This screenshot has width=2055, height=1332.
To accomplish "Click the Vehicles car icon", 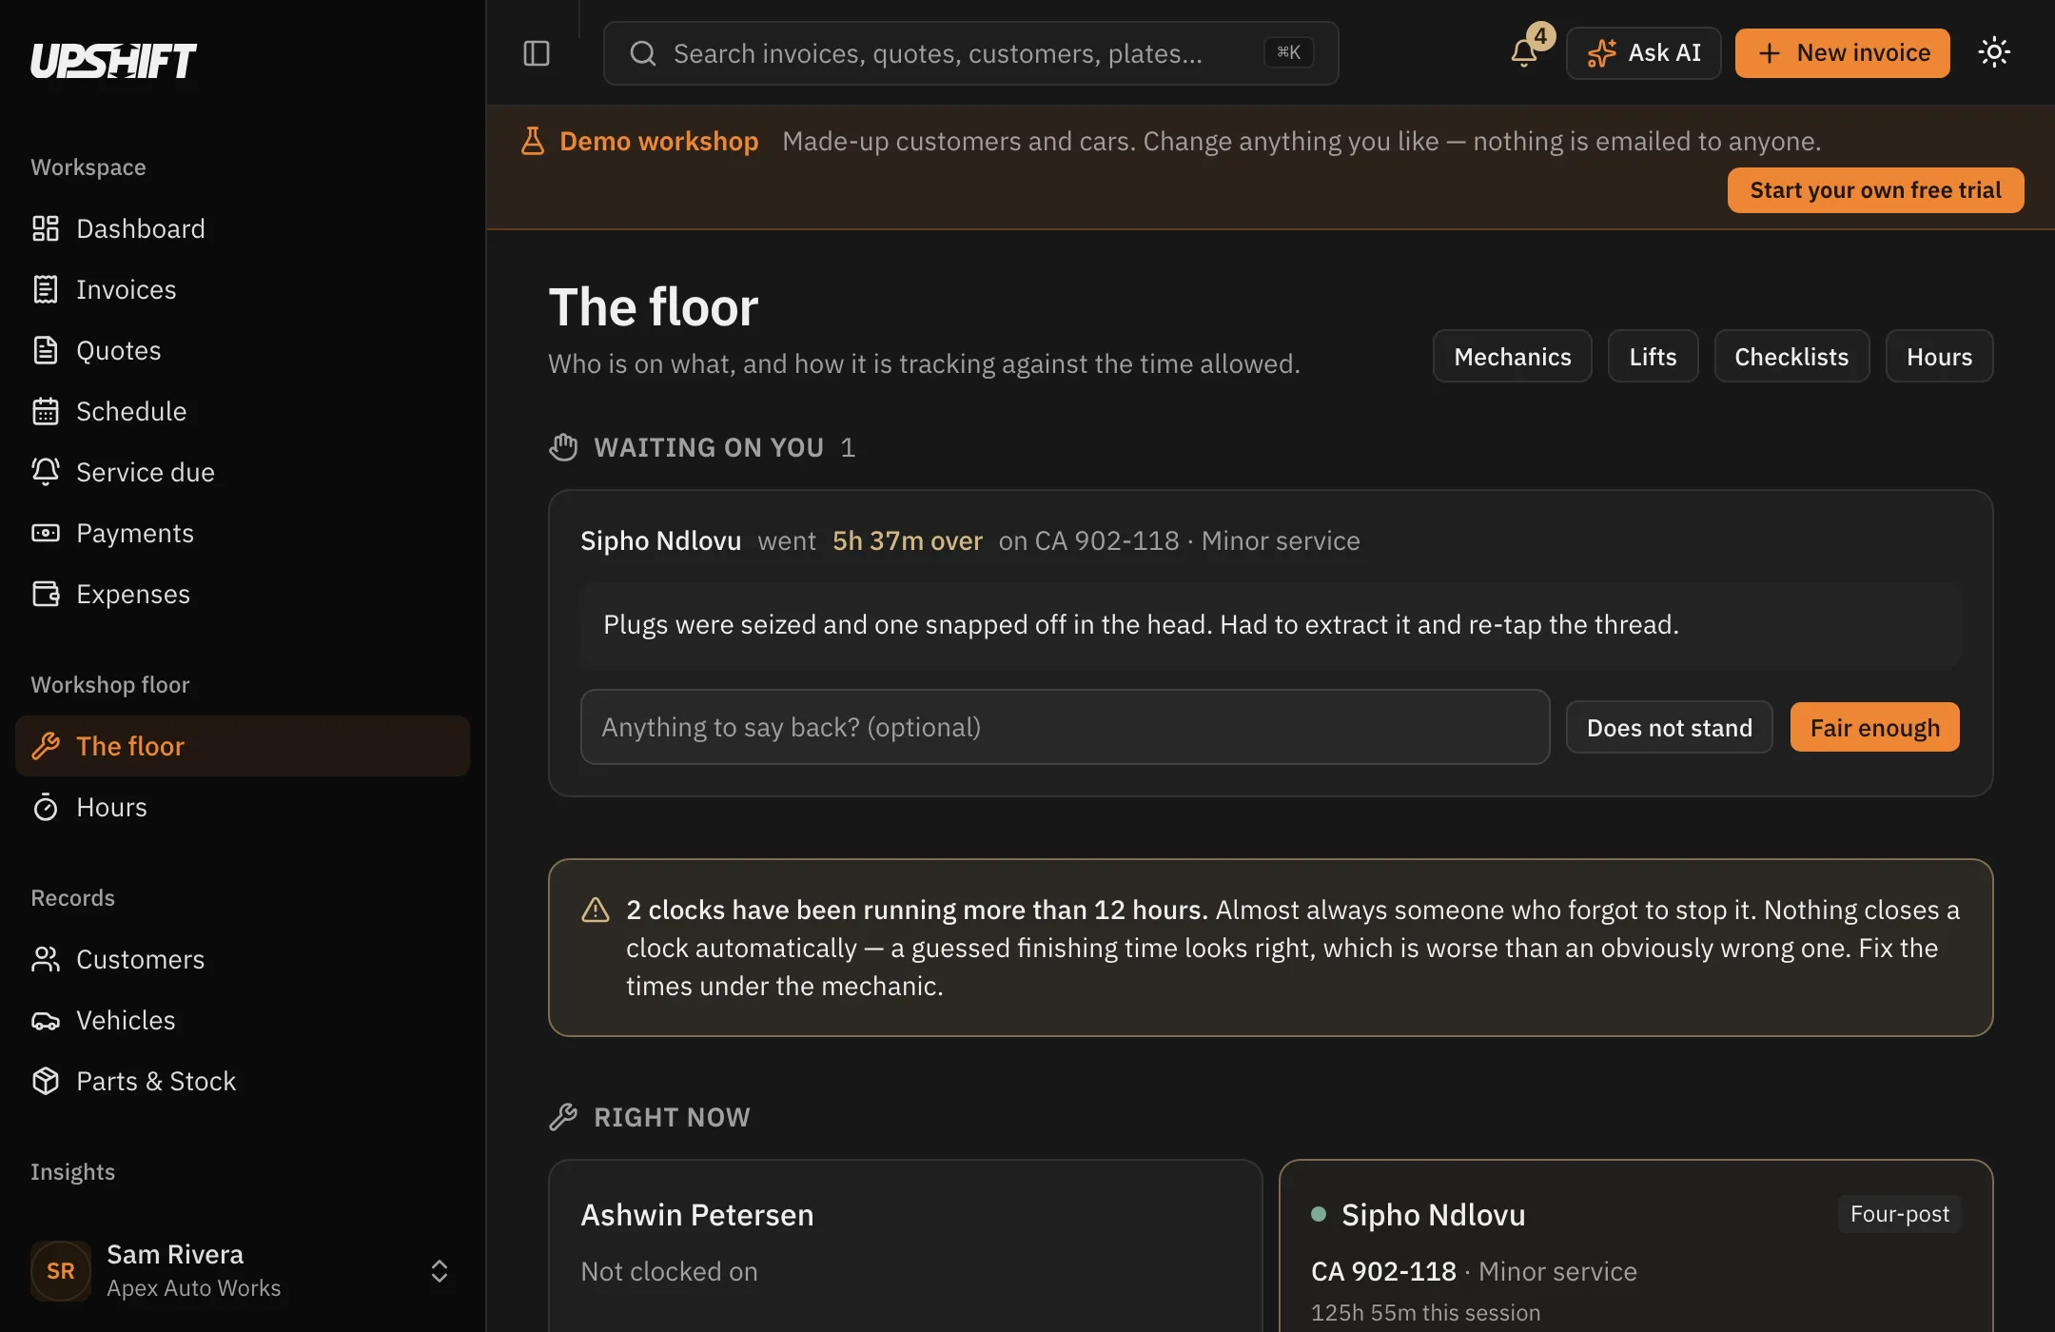I will (x=46, y=1020).
